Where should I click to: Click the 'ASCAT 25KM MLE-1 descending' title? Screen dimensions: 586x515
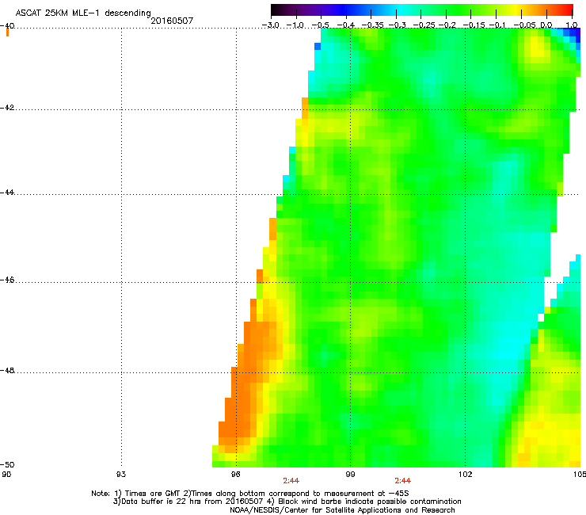(83, 13)
